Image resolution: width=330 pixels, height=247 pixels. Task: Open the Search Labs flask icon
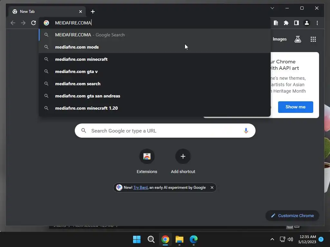point(297,39)
